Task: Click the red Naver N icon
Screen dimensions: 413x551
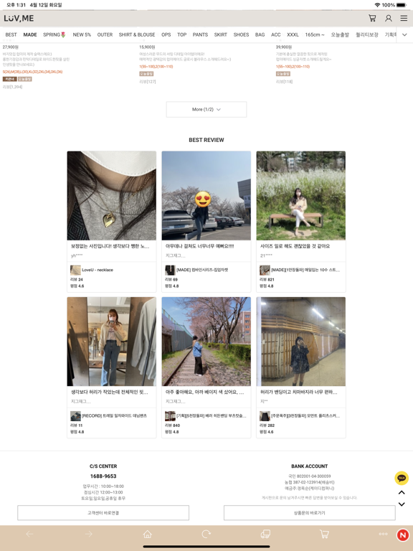Action: (403, 534)
